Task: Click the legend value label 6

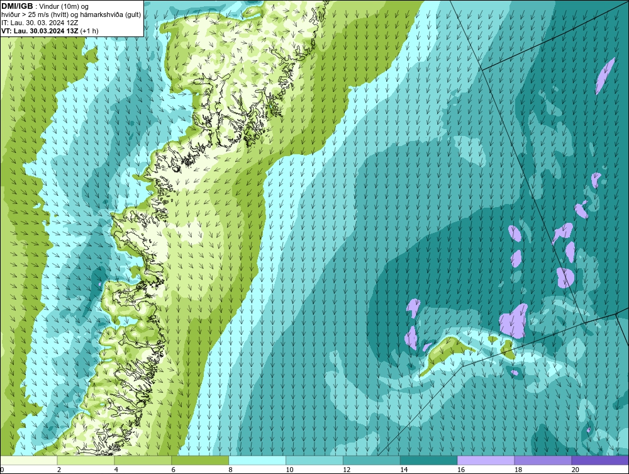Action: point(174,470)
